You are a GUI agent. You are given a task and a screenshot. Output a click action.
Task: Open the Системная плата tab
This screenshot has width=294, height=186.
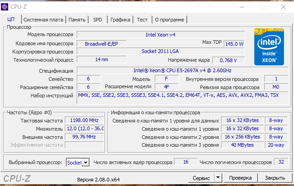(x=43, y=20)
